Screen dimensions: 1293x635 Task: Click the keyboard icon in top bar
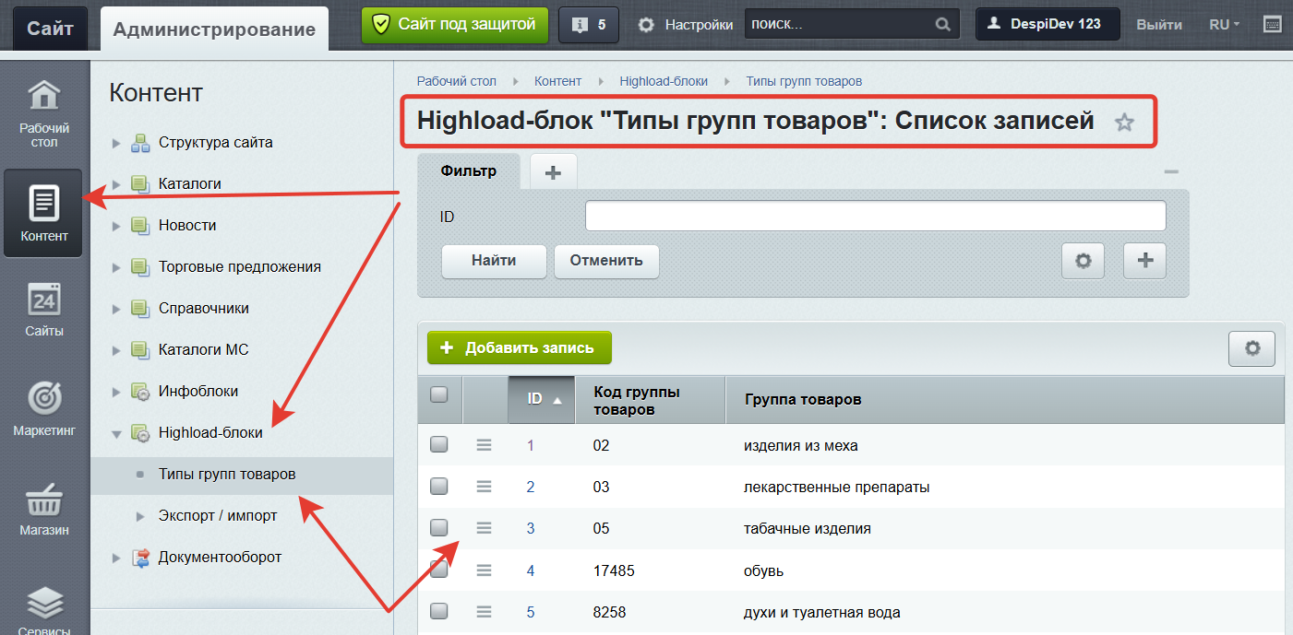tap(1273, 25)
